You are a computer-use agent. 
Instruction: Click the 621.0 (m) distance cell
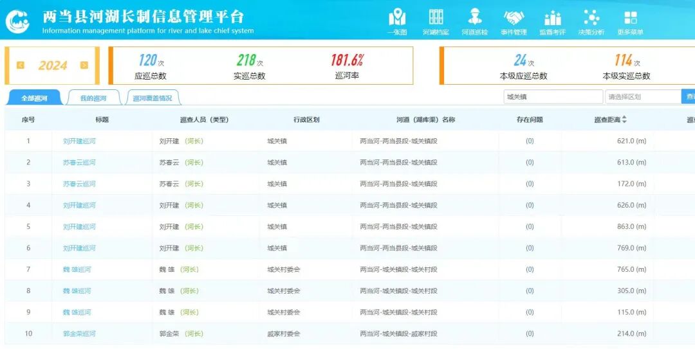pos(632,141)
